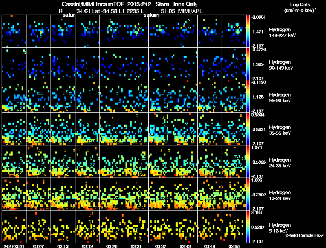Click the '1.128' colorbar value
The image size is (326, 248).
258,97
